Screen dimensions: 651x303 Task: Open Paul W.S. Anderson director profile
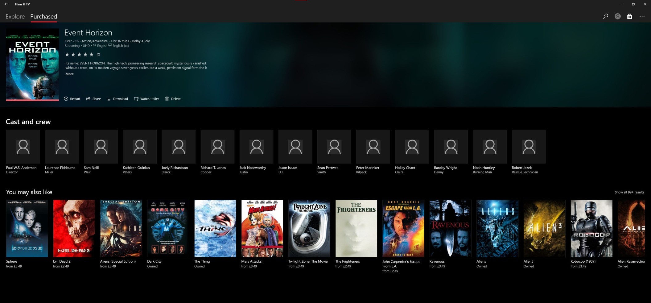tap(23, 152)
